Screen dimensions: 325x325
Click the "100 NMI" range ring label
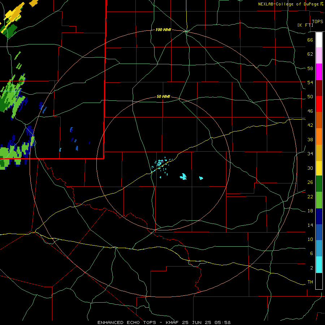click(x=163, y=30)
